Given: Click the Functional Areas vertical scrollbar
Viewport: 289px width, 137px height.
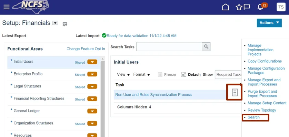Looking at the screenshot, I should (102, 97).
